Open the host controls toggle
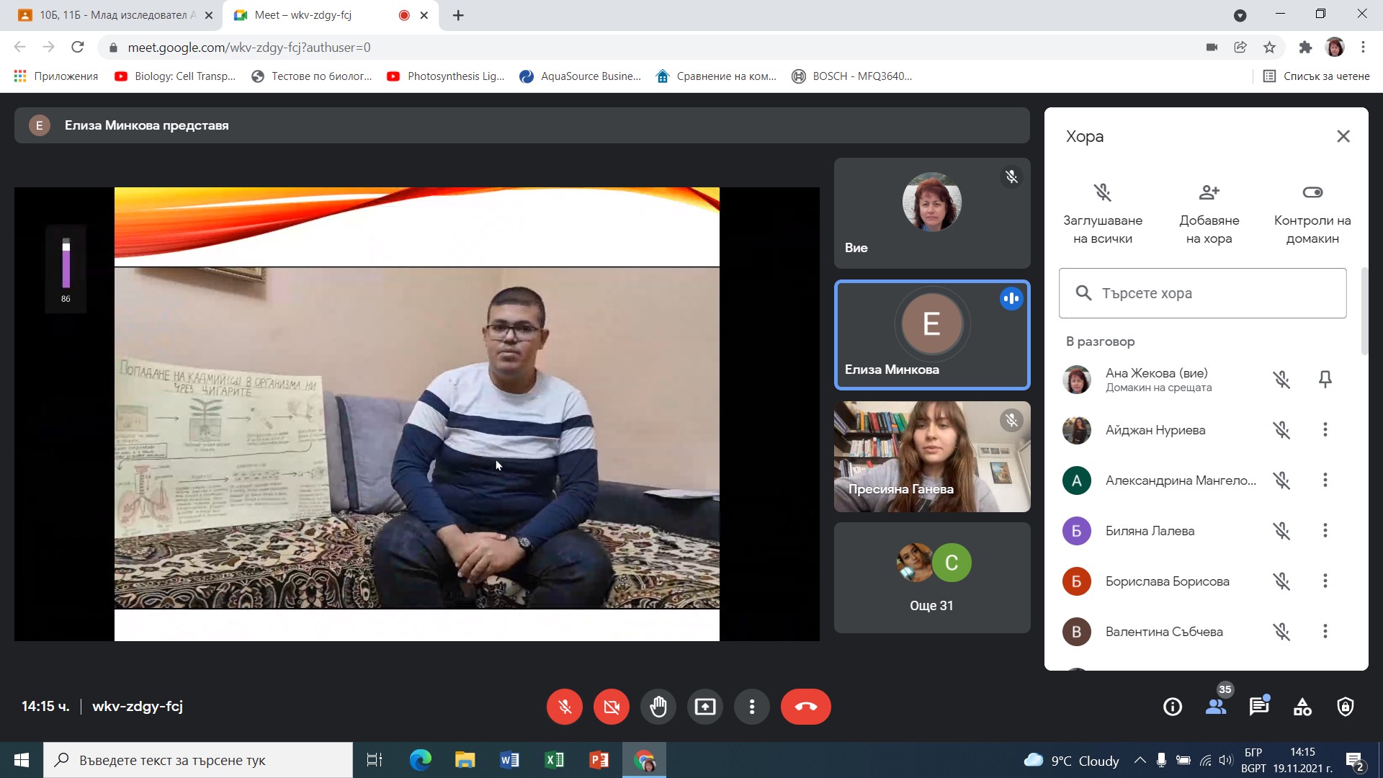The image size is (1383, 778). click(1312, 192)
